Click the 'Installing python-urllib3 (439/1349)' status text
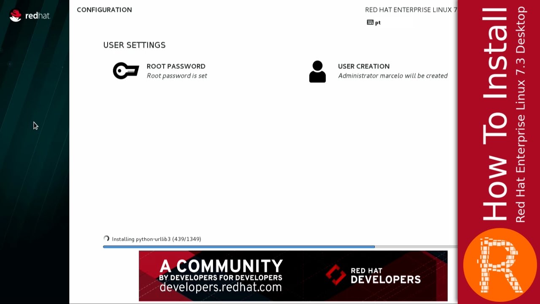 pos(157,239)
